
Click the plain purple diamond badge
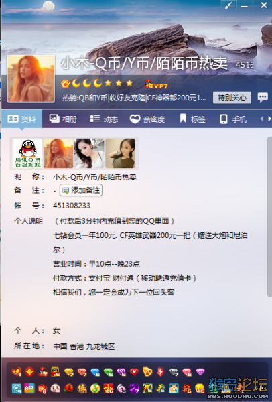tap(200, 371)
